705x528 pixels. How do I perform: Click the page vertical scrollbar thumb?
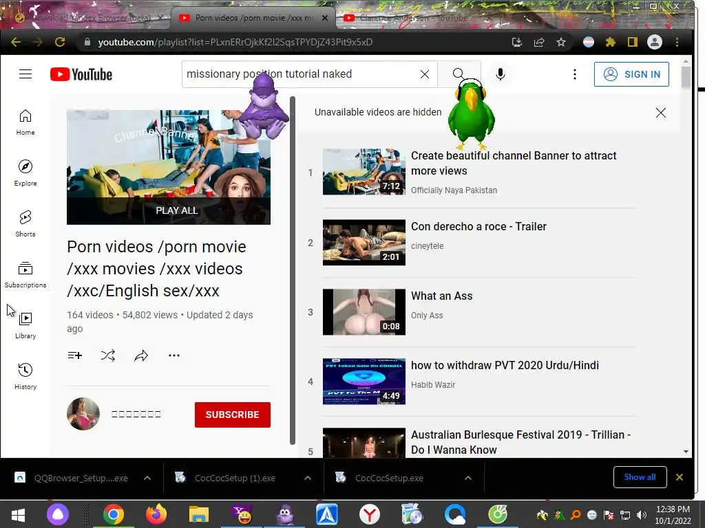(685, 77)
